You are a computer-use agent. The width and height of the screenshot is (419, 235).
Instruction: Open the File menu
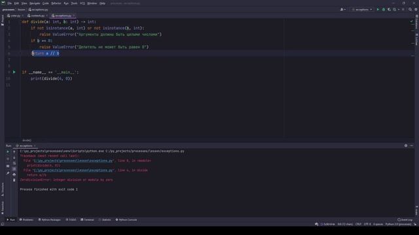tap(10, 3)
